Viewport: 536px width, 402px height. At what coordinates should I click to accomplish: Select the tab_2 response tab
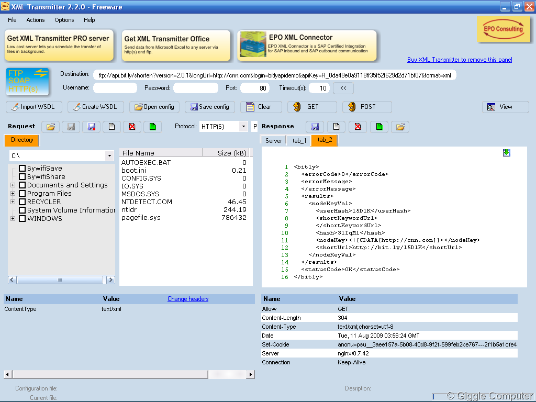click(325, 140)
